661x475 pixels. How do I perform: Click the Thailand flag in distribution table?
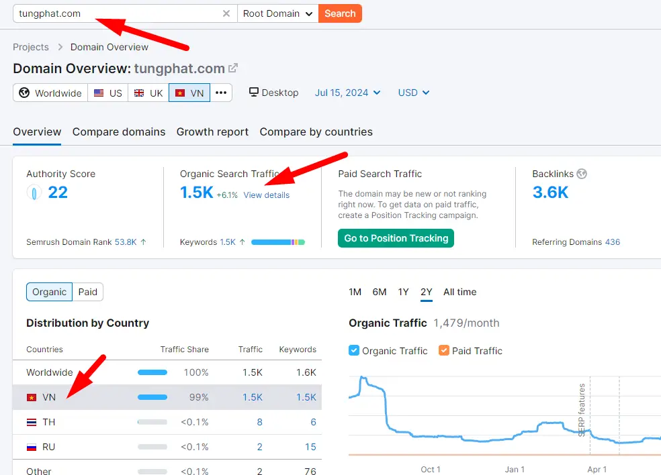click(x=32, y=422)
